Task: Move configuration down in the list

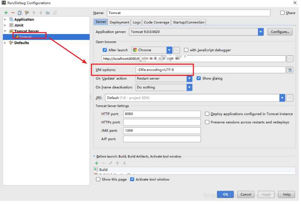Action: pos(41,13)
